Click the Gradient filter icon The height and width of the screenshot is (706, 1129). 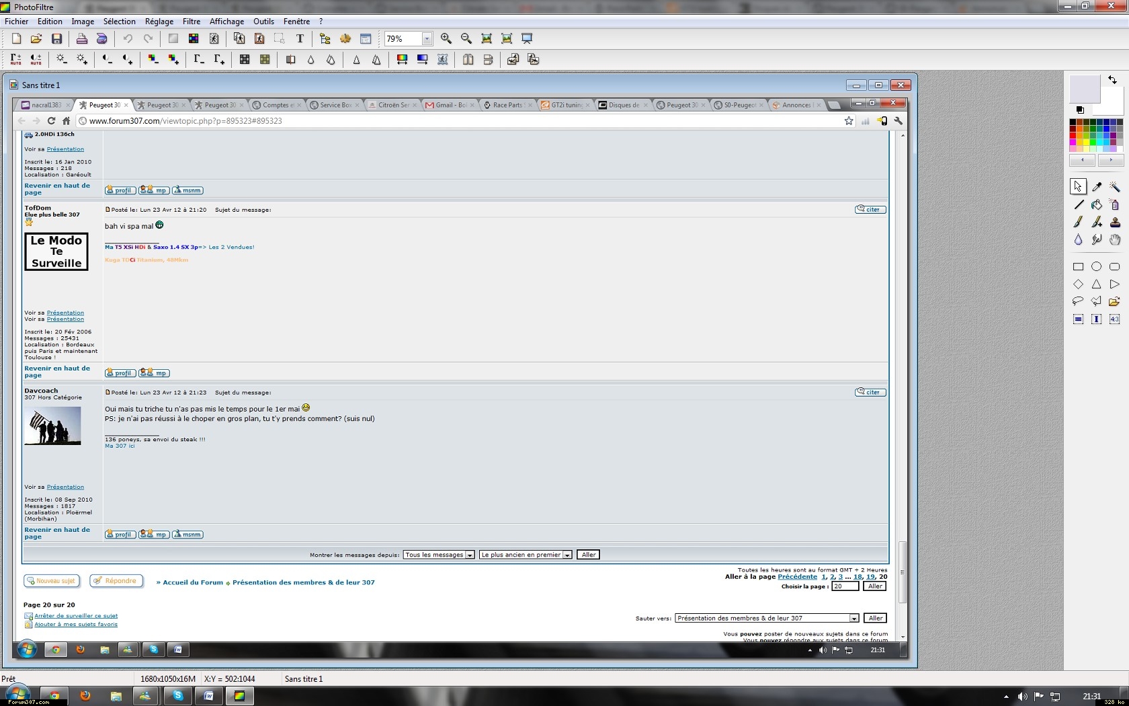(422, 59)
